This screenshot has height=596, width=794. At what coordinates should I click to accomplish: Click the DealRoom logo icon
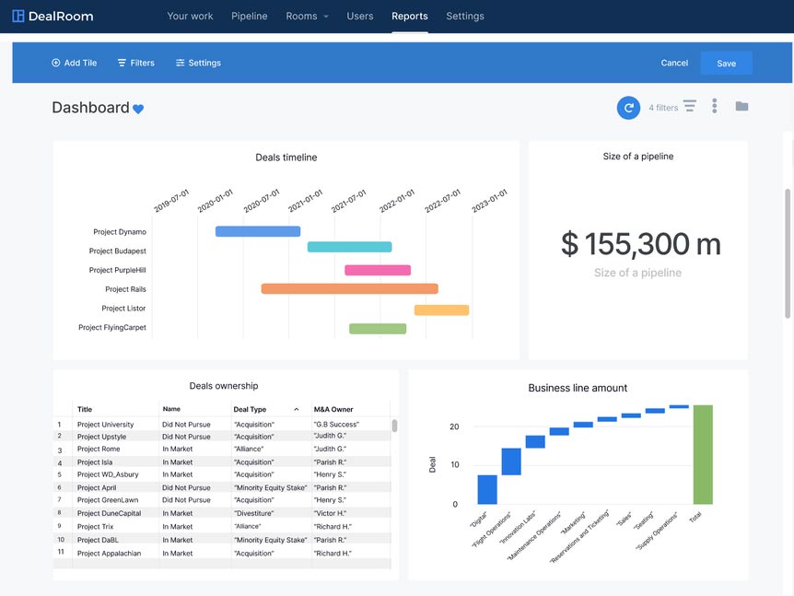18,17
